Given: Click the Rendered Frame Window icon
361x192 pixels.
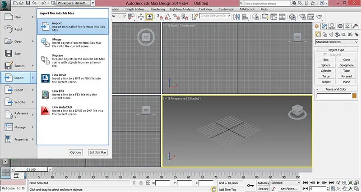Looking at the screenshot, I should point(310,17).
